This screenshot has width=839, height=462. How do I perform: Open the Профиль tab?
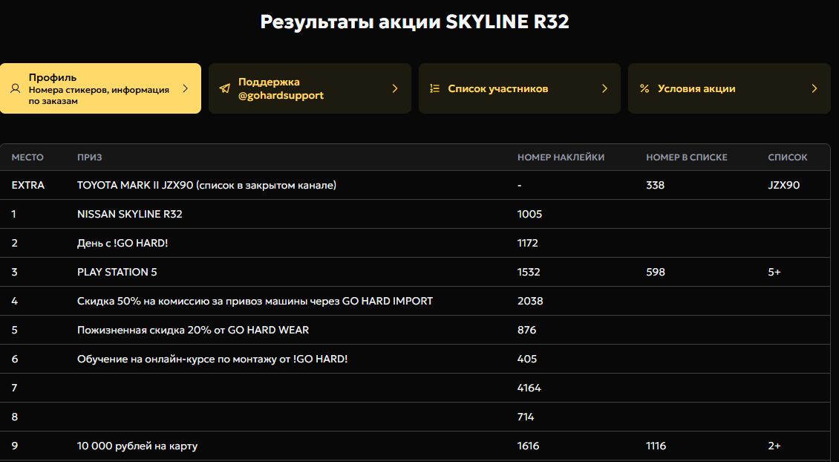[x=99, y=88]
